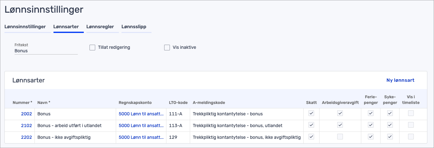Enable Vis i timeliste for wage type 2202
Image resolution: width=434 pixels, height=148 pixels.
coord(411,137)
